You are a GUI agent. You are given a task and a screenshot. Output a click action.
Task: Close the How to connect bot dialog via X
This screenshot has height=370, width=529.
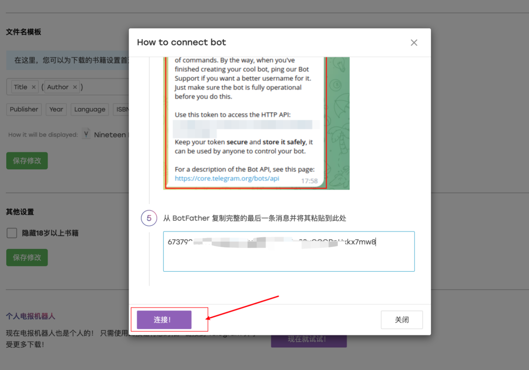point(414,43)
